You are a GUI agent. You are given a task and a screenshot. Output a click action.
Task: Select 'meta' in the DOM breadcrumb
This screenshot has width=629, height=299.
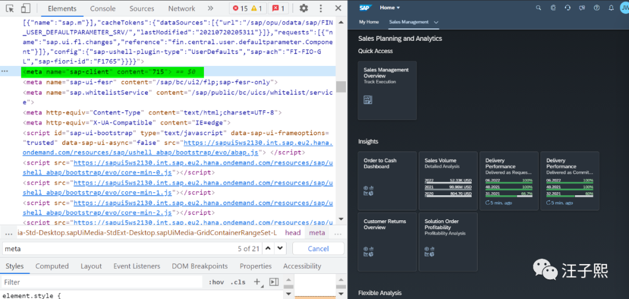point(317,233)
